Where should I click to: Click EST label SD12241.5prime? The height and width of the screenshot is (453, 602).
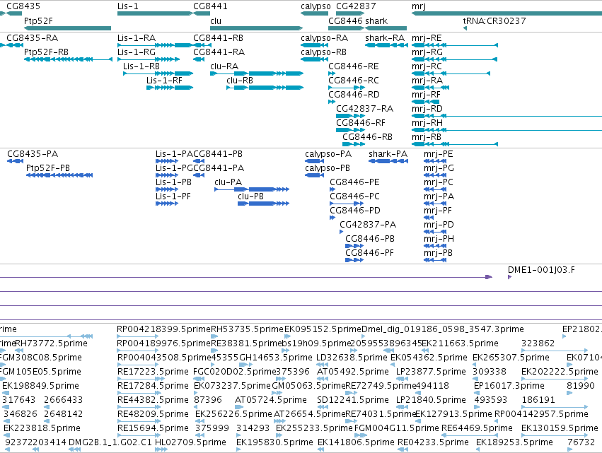click(x=353, y=400)
